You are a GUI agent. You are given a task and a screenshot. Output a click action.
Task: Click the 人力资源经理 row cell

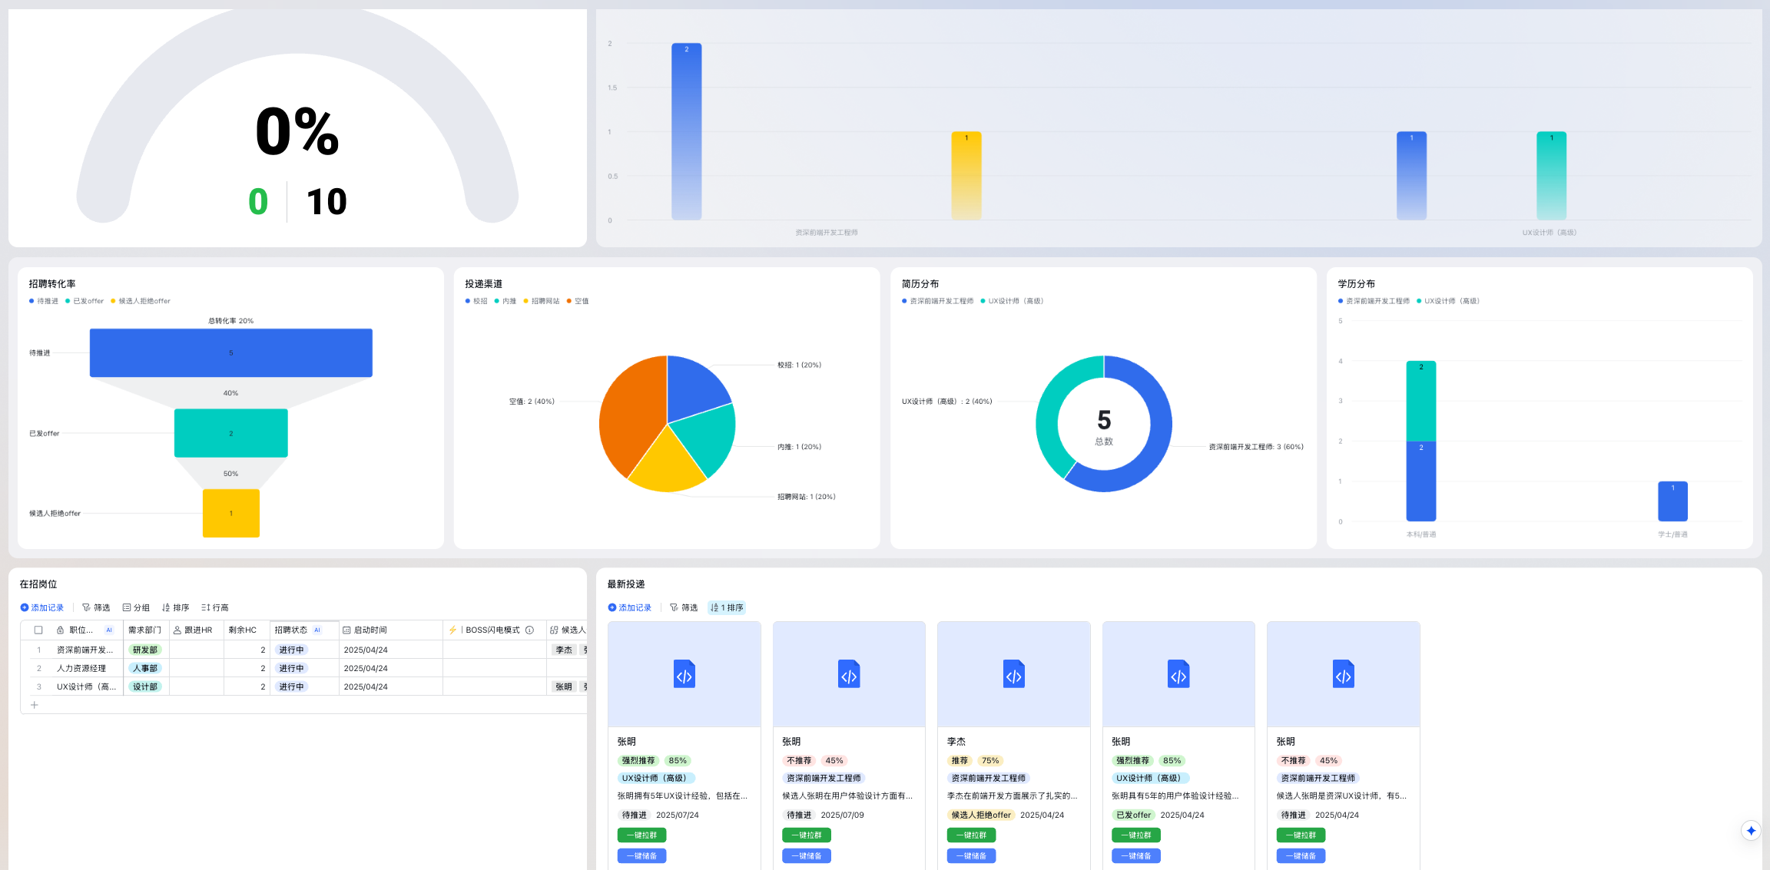81,668
